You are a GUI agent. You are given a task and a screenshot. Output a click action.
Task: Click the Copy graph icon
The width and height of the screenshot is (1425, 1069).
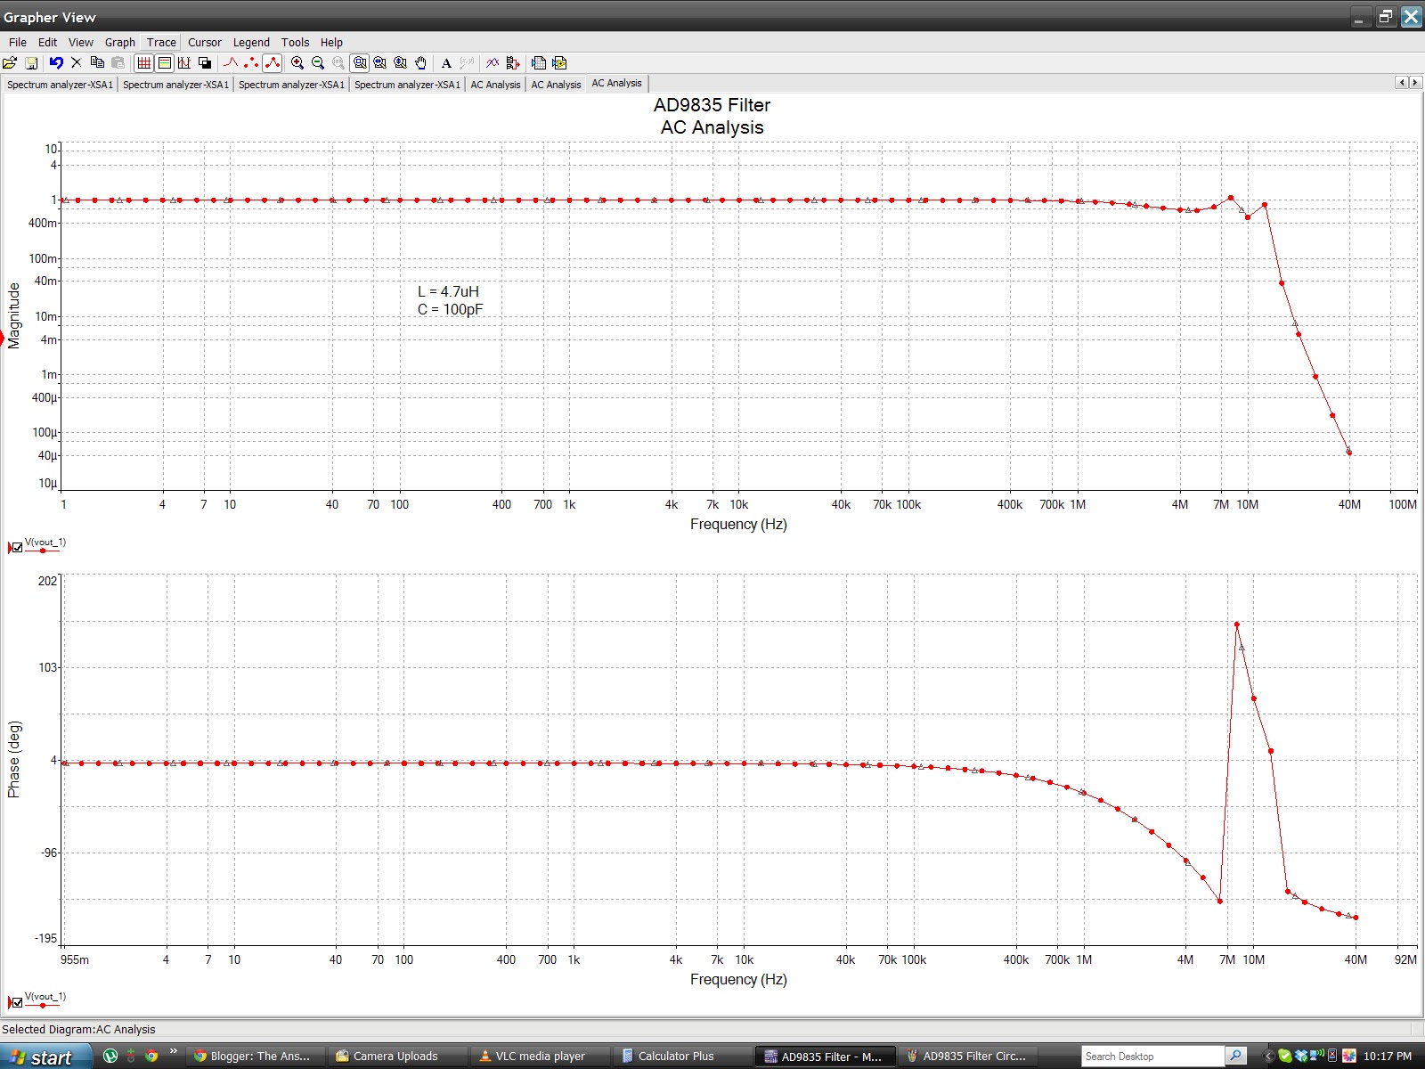point(97,62)
